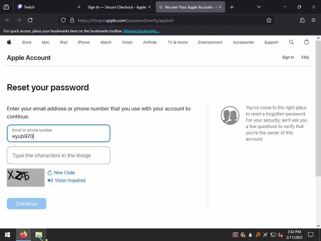Open iPhone in Apple navigation

coord(83,42)
